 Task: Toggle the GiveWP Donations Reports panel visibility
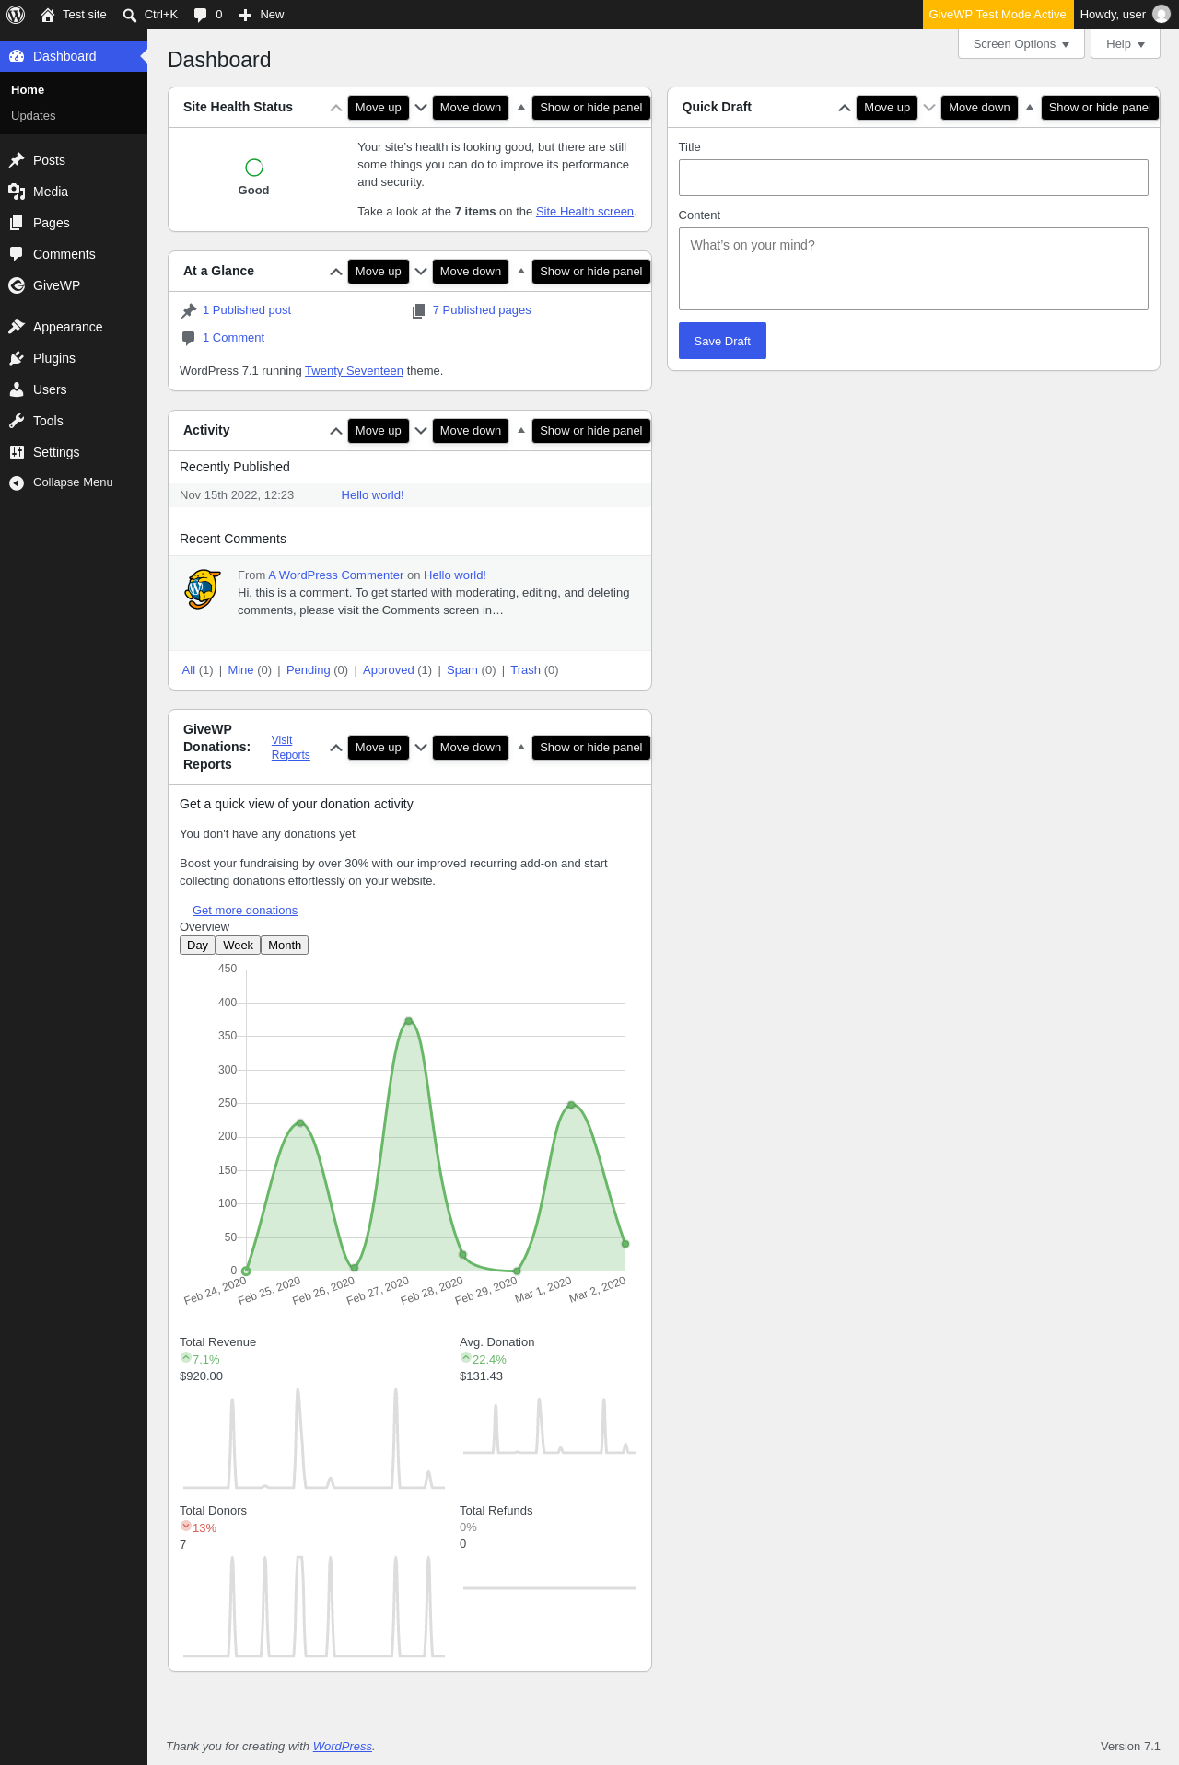coord(521,748)
